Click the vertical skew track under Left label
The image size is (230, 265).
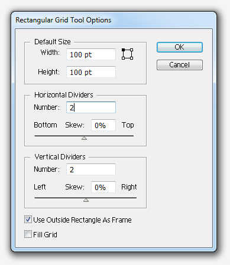[x=40, y=198]
